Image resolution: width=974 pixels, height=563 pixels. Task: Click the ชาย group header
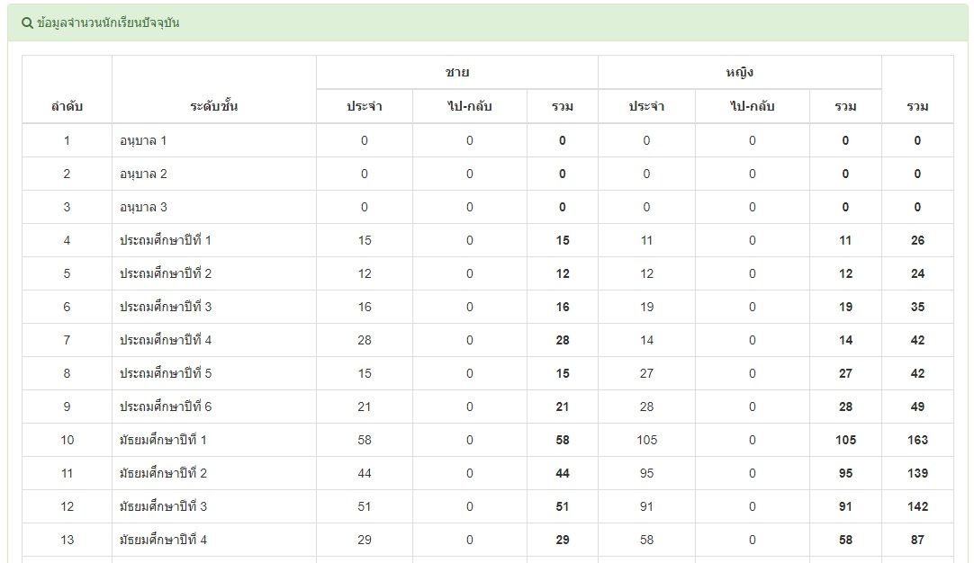(457, 72)
